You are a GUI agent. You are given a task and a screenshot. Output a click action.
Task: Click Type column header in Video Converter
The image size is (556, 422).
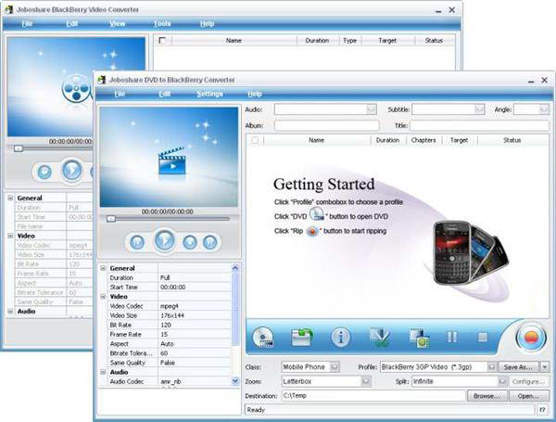pyautogui.click(x=349, y=41)
